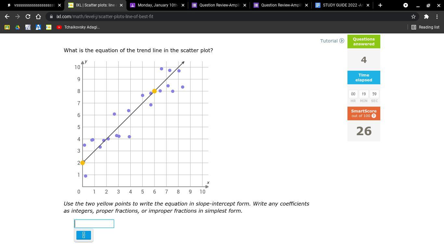
Task: Open the browser home page
Action: pos(38,17)
